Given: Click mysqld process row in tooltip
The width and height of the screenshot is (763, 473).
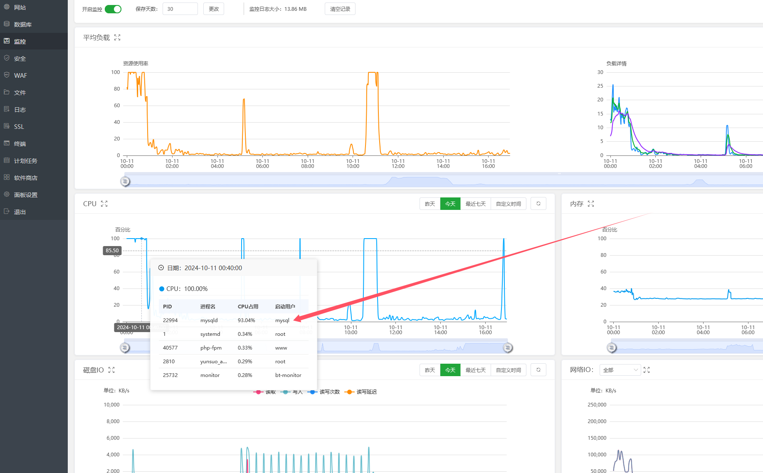Looking at the screenshot, I should pyautogui.click(x=233, y=320).
